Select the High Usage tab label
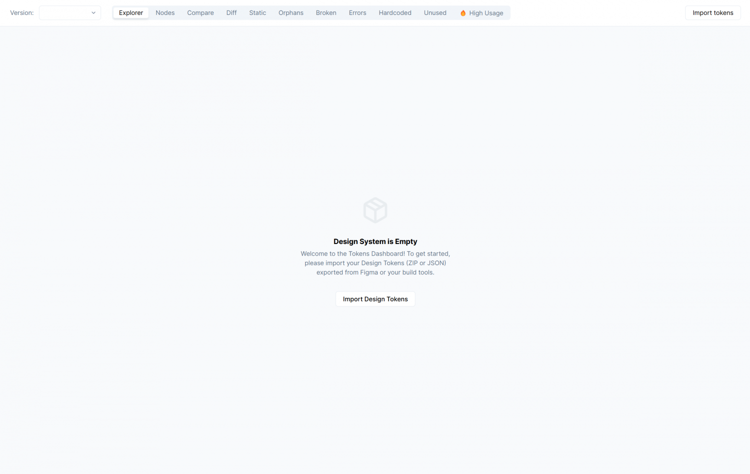 (486, 13)
